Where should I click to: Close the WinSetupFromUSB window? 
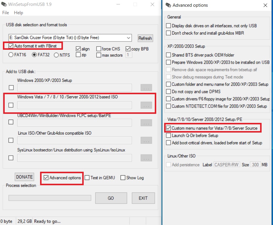click(x=152, y=4)
